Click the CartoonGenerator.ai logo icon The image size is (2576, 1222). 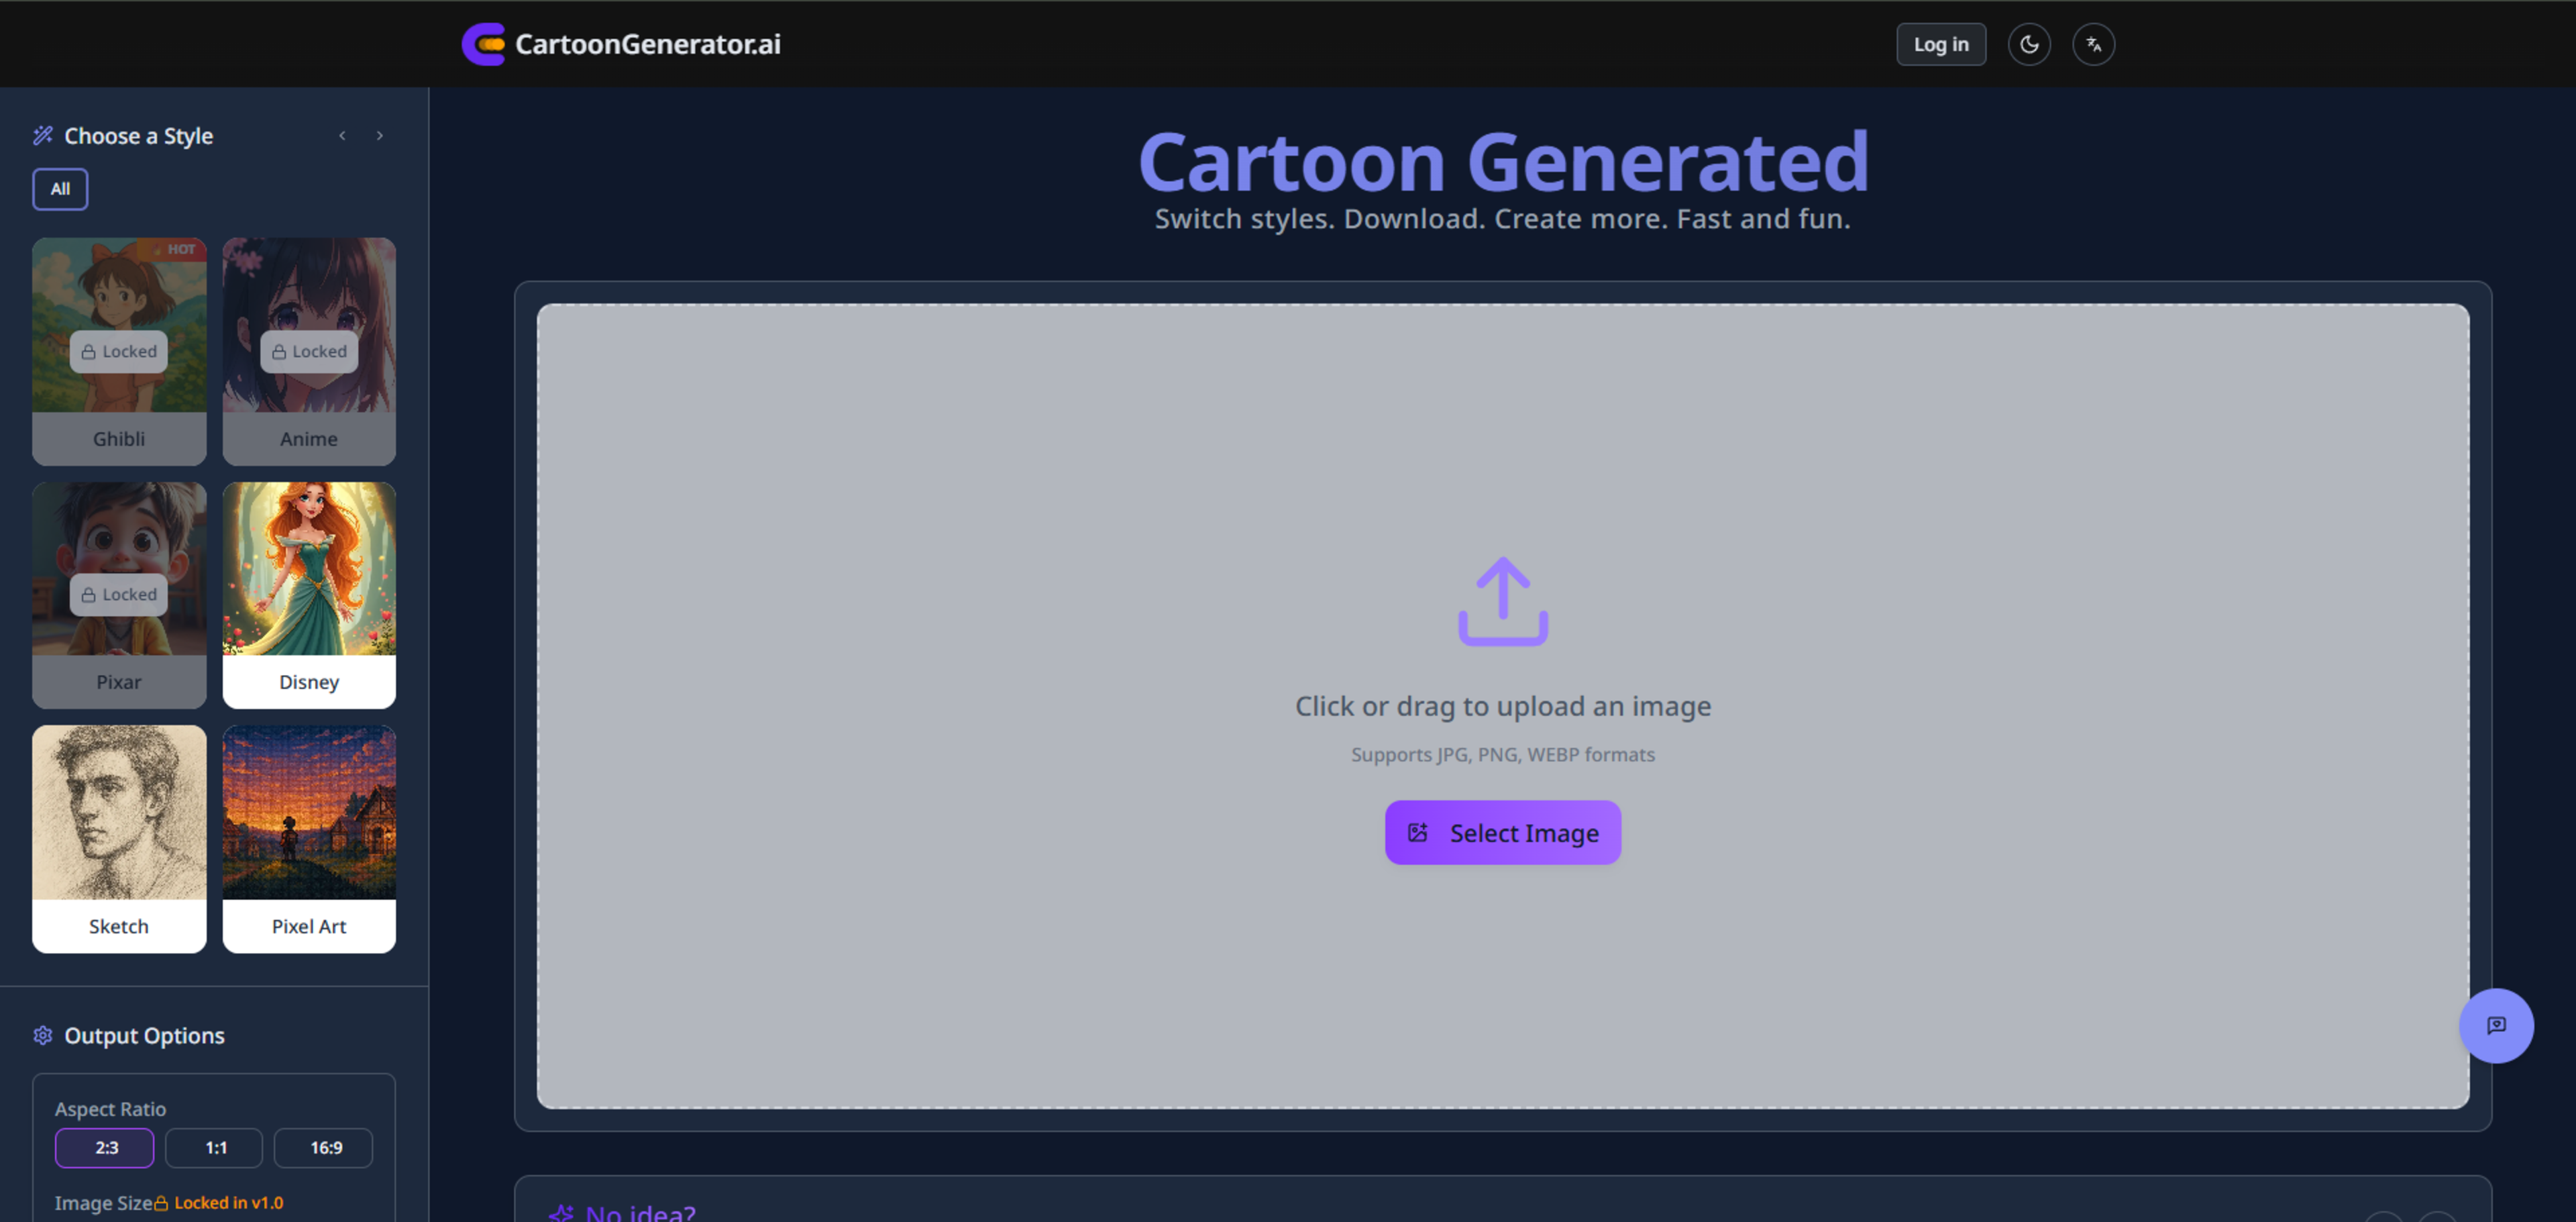[x=483, y=44]
